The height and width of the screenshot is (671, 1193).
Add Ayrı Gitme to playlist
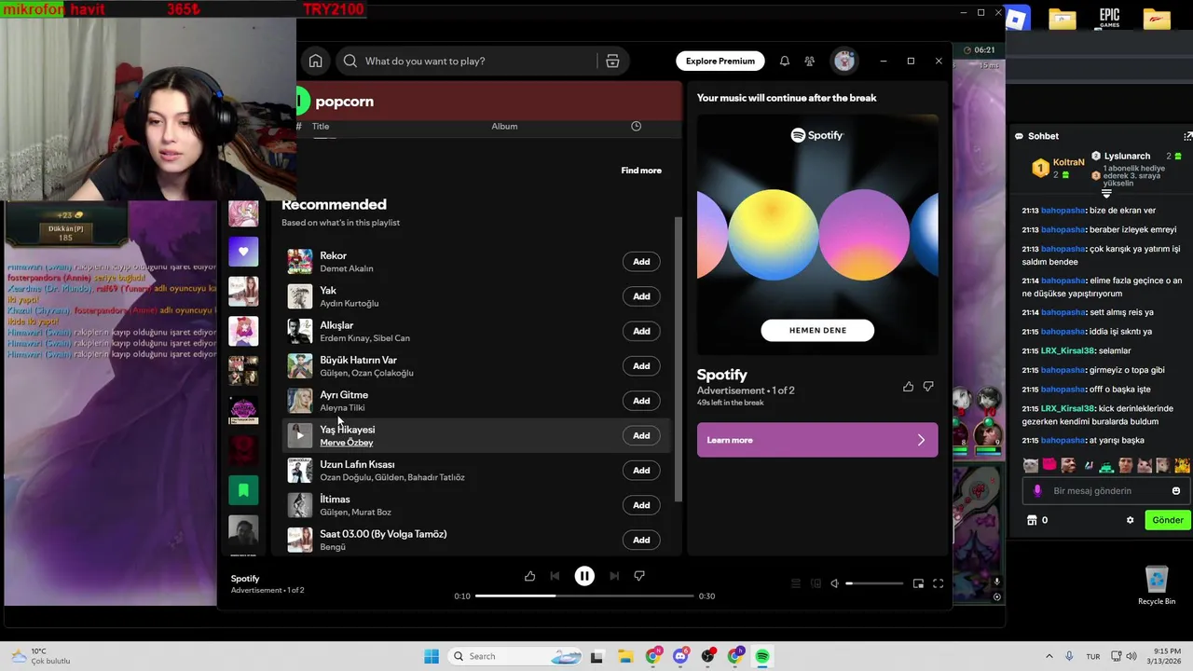click(x=641, y=401)
